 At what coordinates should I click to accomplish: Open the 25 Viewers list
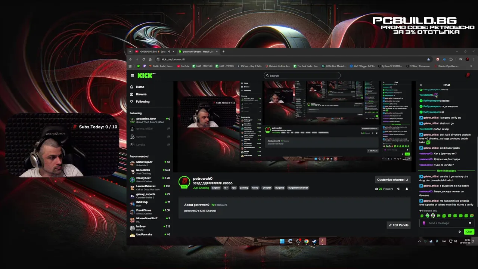pyautogui.click(x=384, y=189)
